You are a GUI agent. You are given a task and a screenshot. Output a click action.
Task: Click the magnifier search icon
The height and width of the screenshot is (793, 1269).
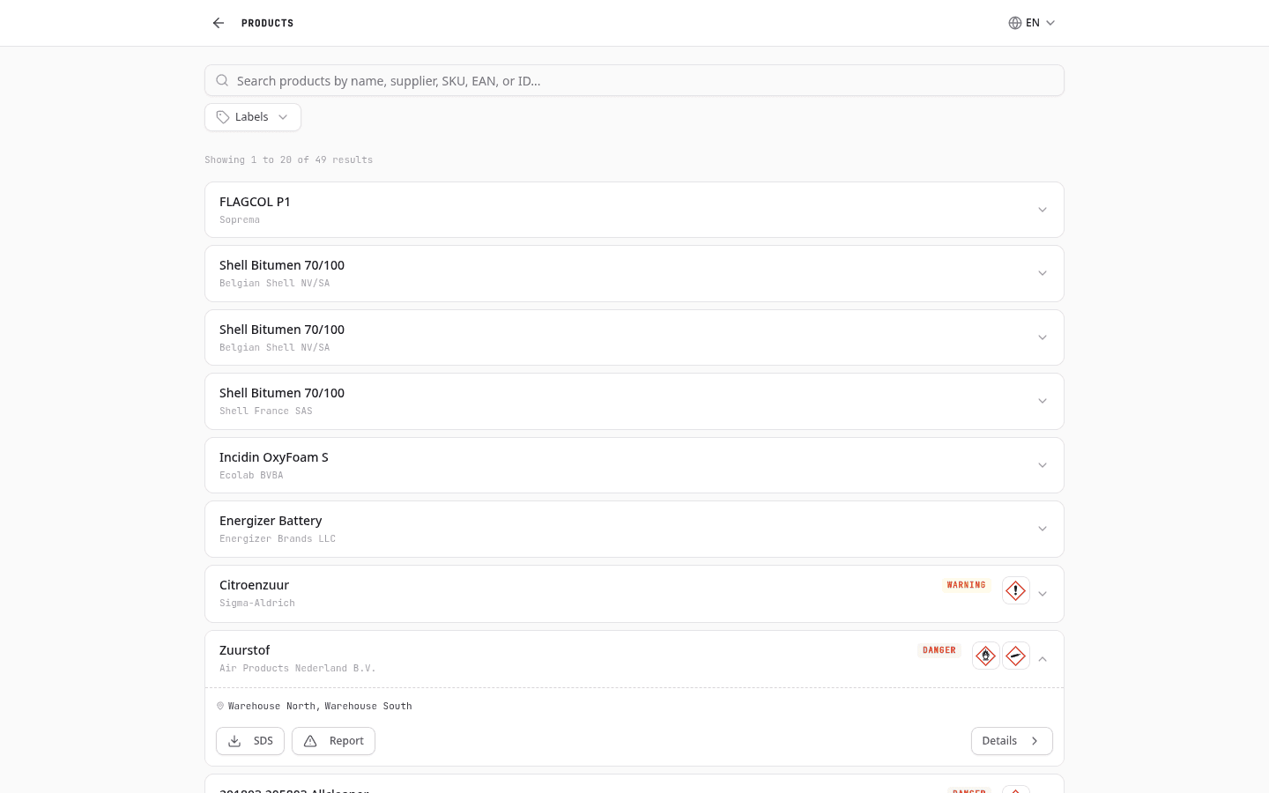(x=222, y=80)
